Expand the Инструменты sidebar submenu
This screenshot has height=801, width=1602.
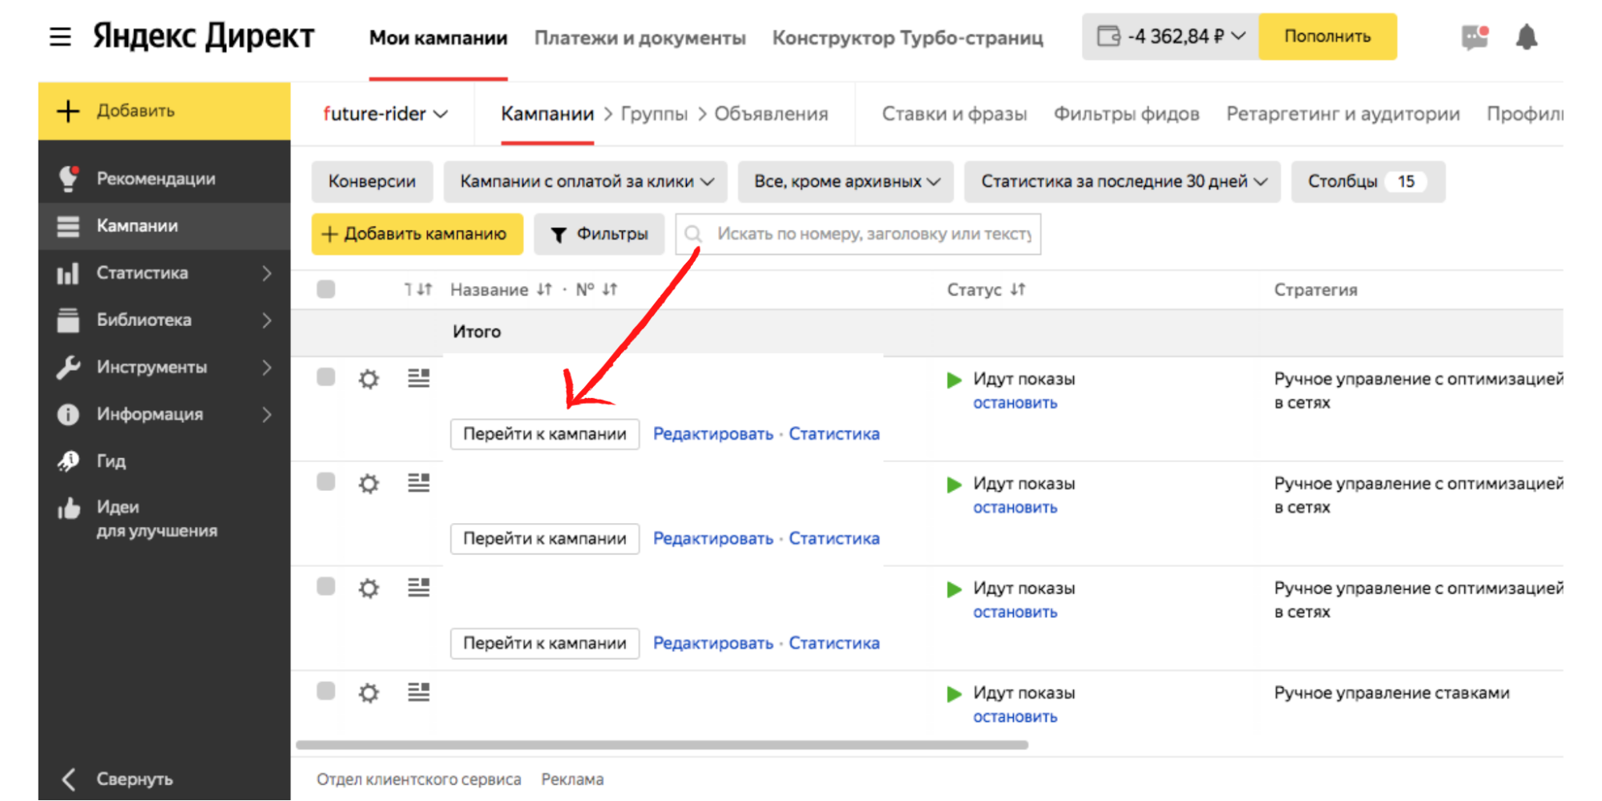[267, 368]
